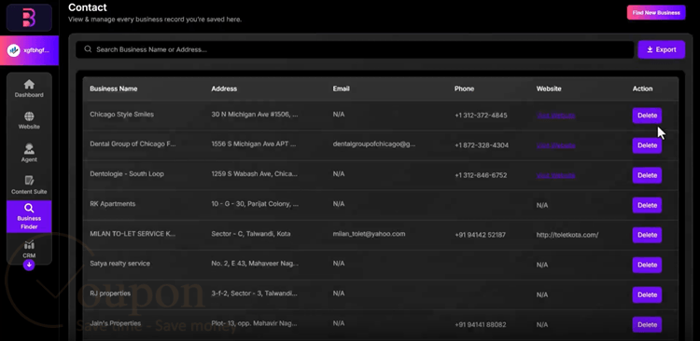Select the Jain's Properties name cell

coord(115,323)
